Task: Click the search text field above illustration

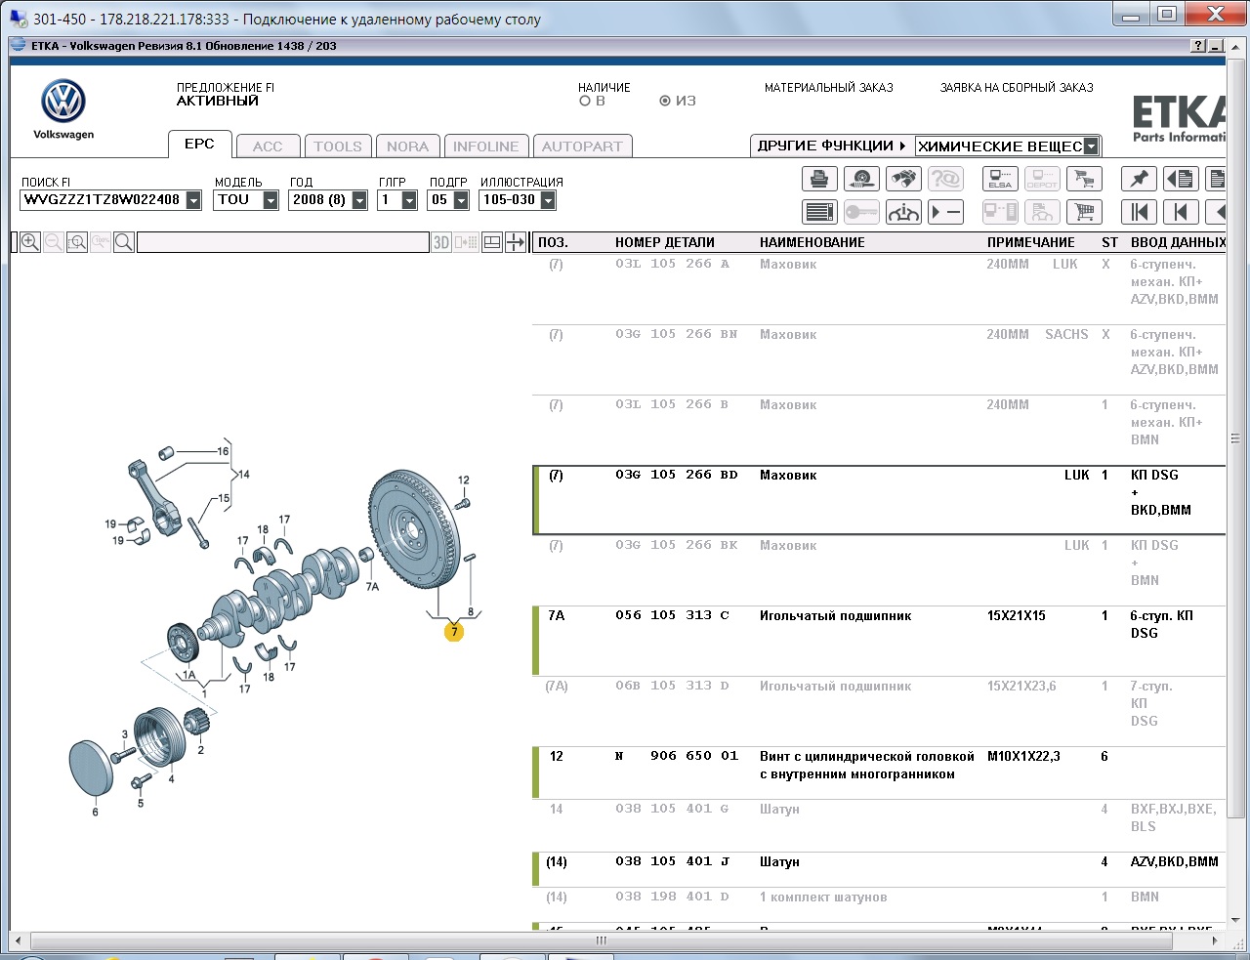Action: (x=283, y=242)
